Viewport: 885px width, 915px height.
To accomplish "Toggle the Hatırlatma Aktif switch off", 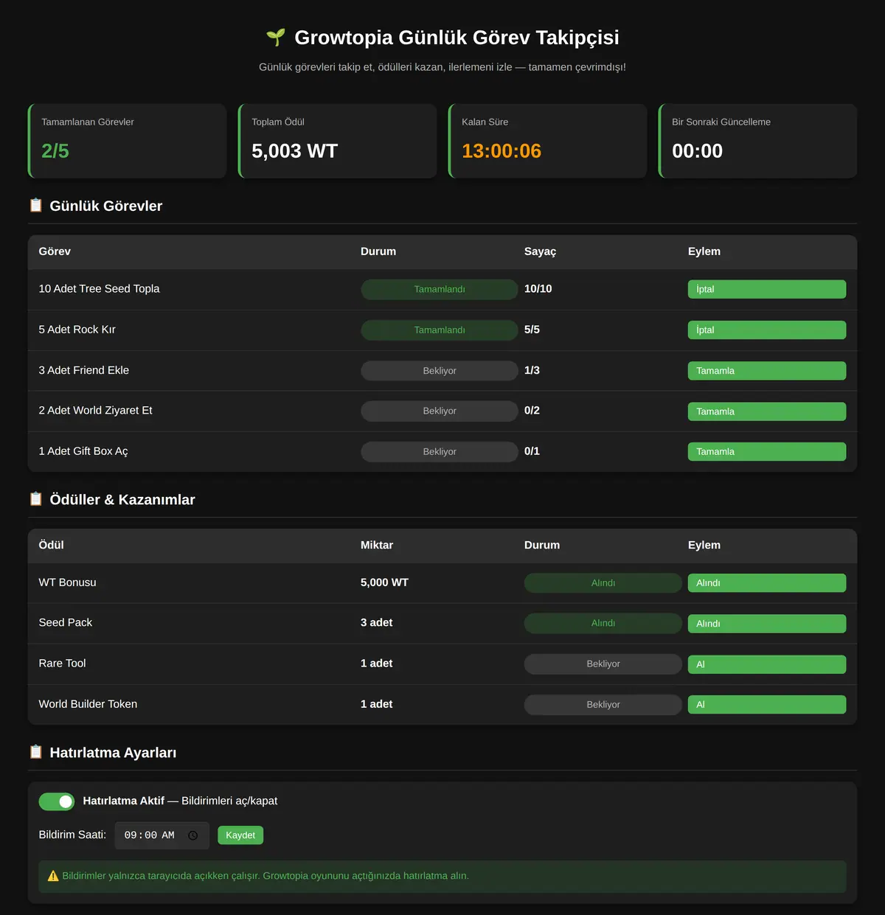I will pos(57,801).
